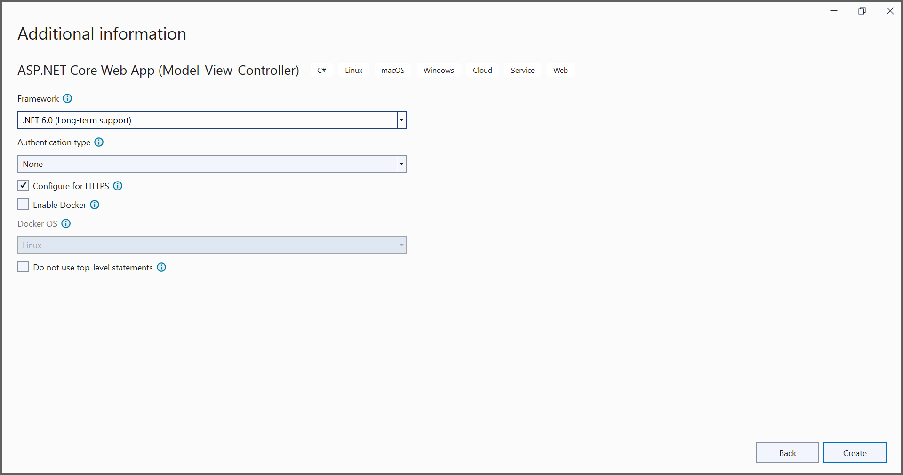Click info icon beside Configure for HTTPS

[118, 186]
